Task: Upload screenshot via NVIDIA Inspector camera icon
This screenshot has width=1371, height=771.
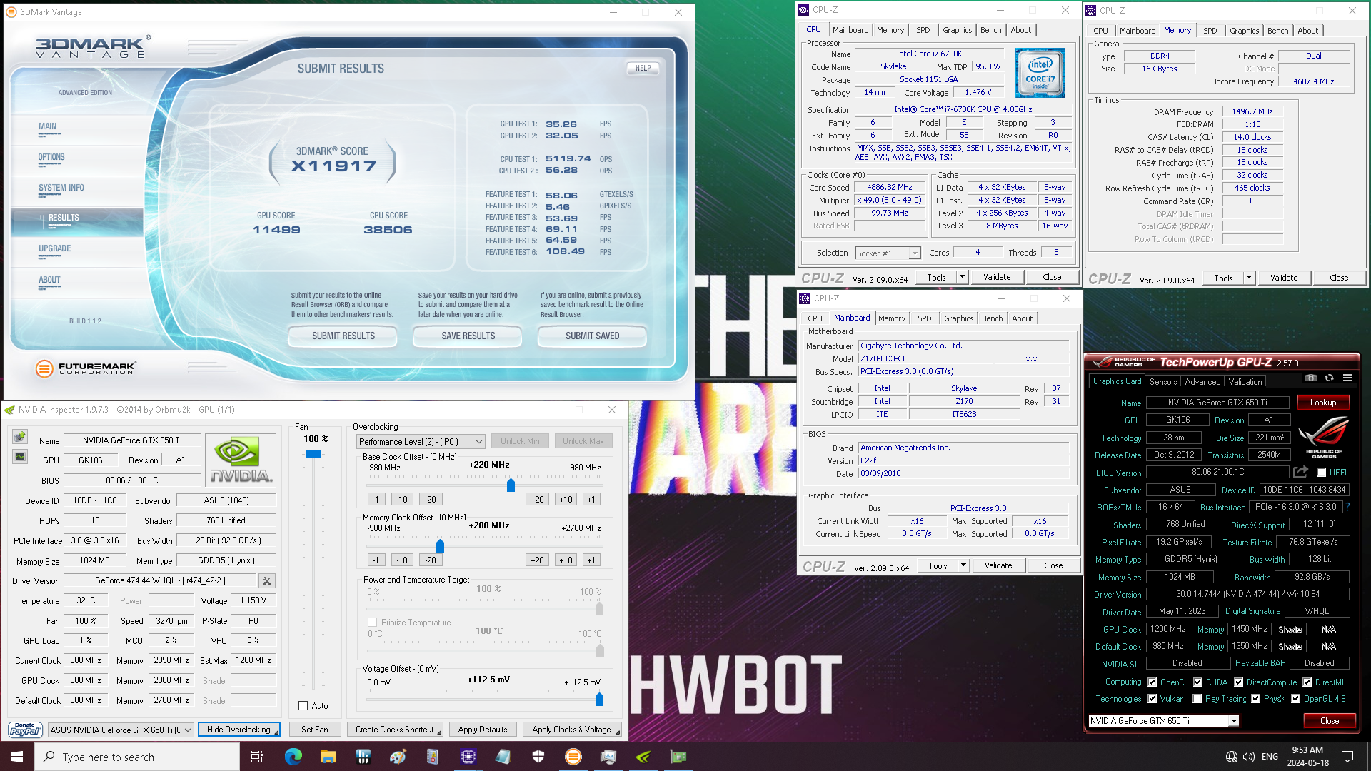Action: [20, 436]
